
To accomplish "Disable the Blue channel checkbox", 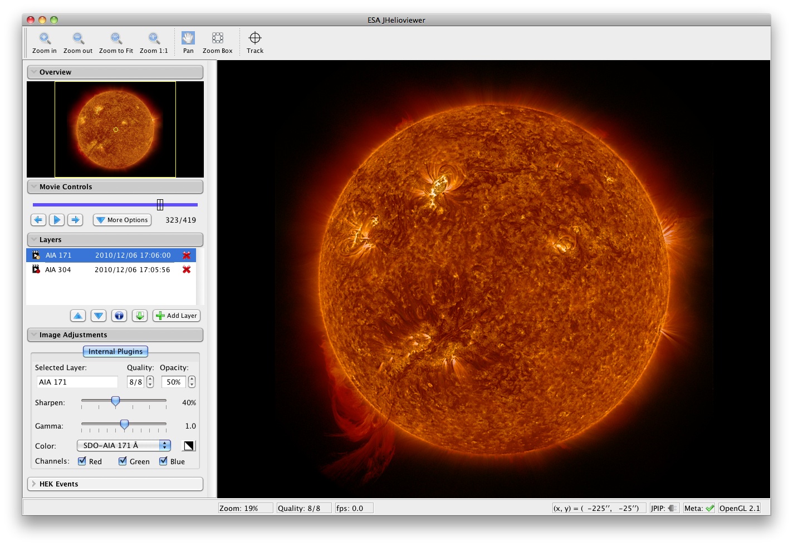I will pos(164,461).
